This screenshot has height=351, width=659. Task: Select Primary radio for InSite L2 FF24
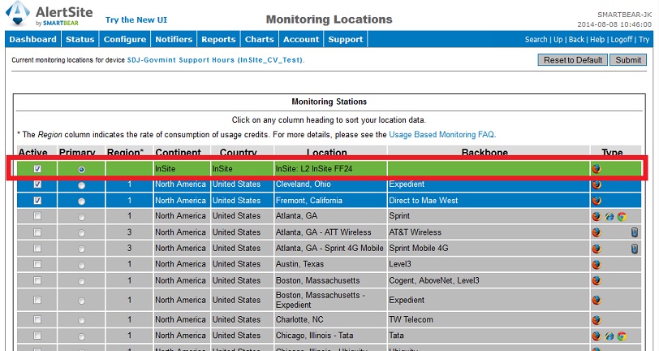pos(81,169)
